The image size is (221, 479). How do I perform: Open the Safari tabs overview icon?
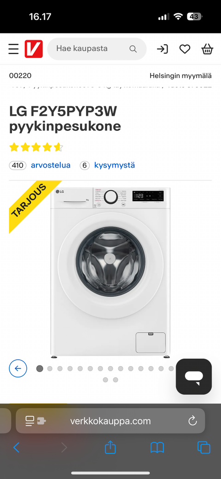tap(204, 448)
